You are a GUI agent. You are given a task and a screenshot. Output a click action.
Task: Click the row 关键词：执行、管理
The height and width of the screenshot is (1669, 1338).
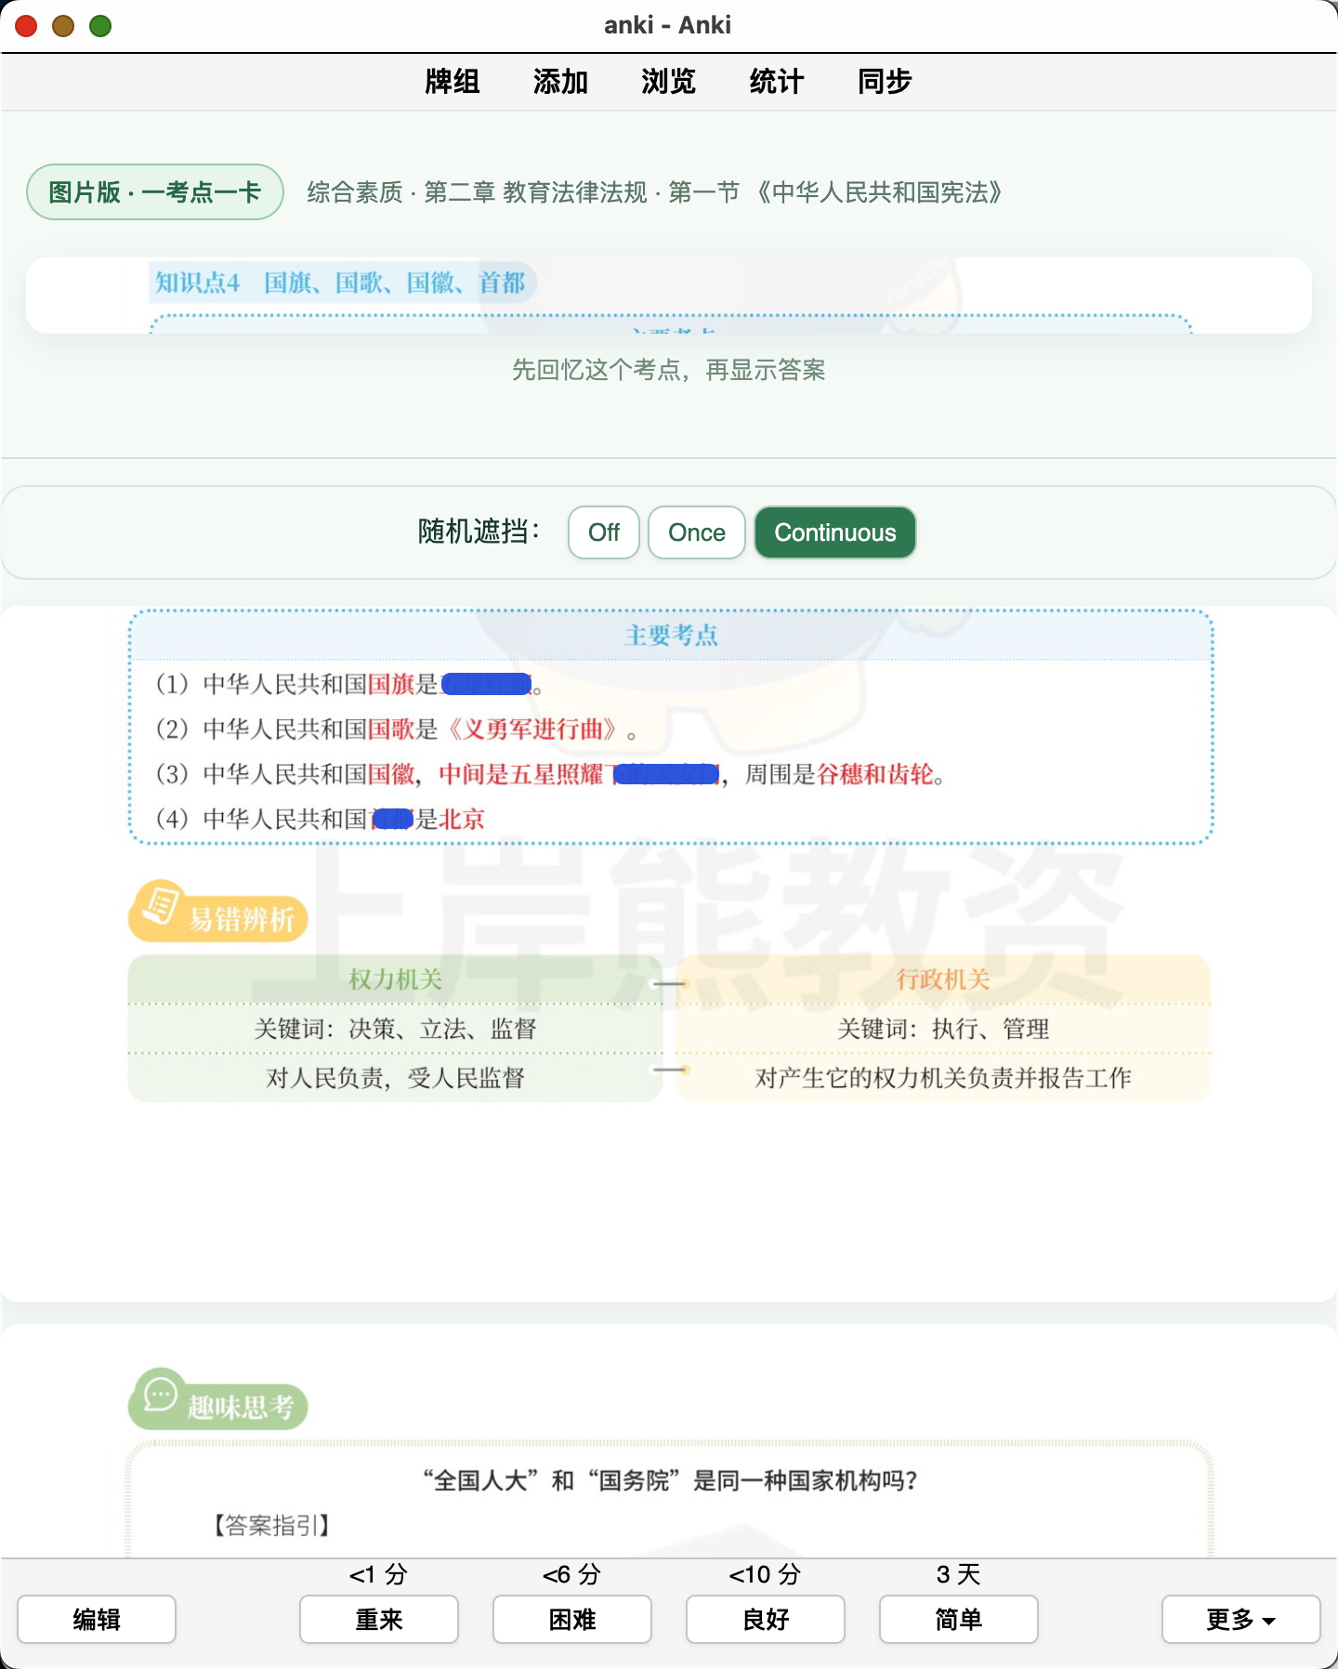coord(943,1029)
